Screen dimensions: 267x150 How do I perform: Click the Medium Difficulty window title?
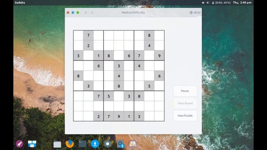[x=133, y=12]
